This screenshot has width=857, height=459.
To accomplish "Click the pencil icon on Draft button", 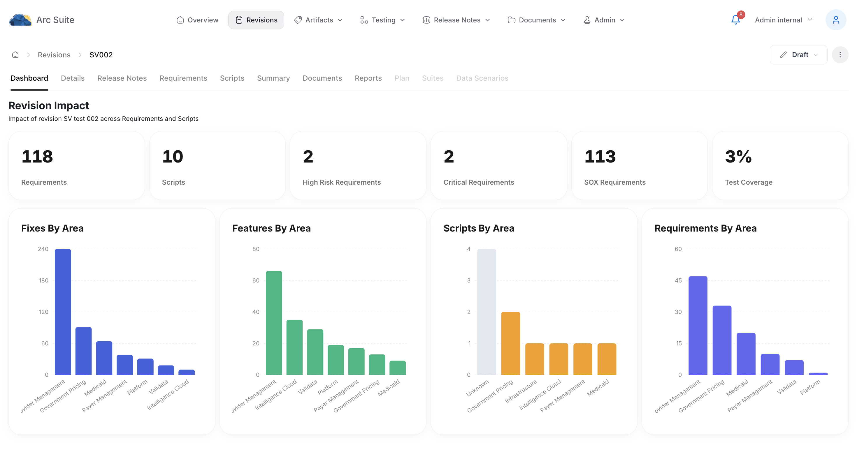I will [783, 55].
